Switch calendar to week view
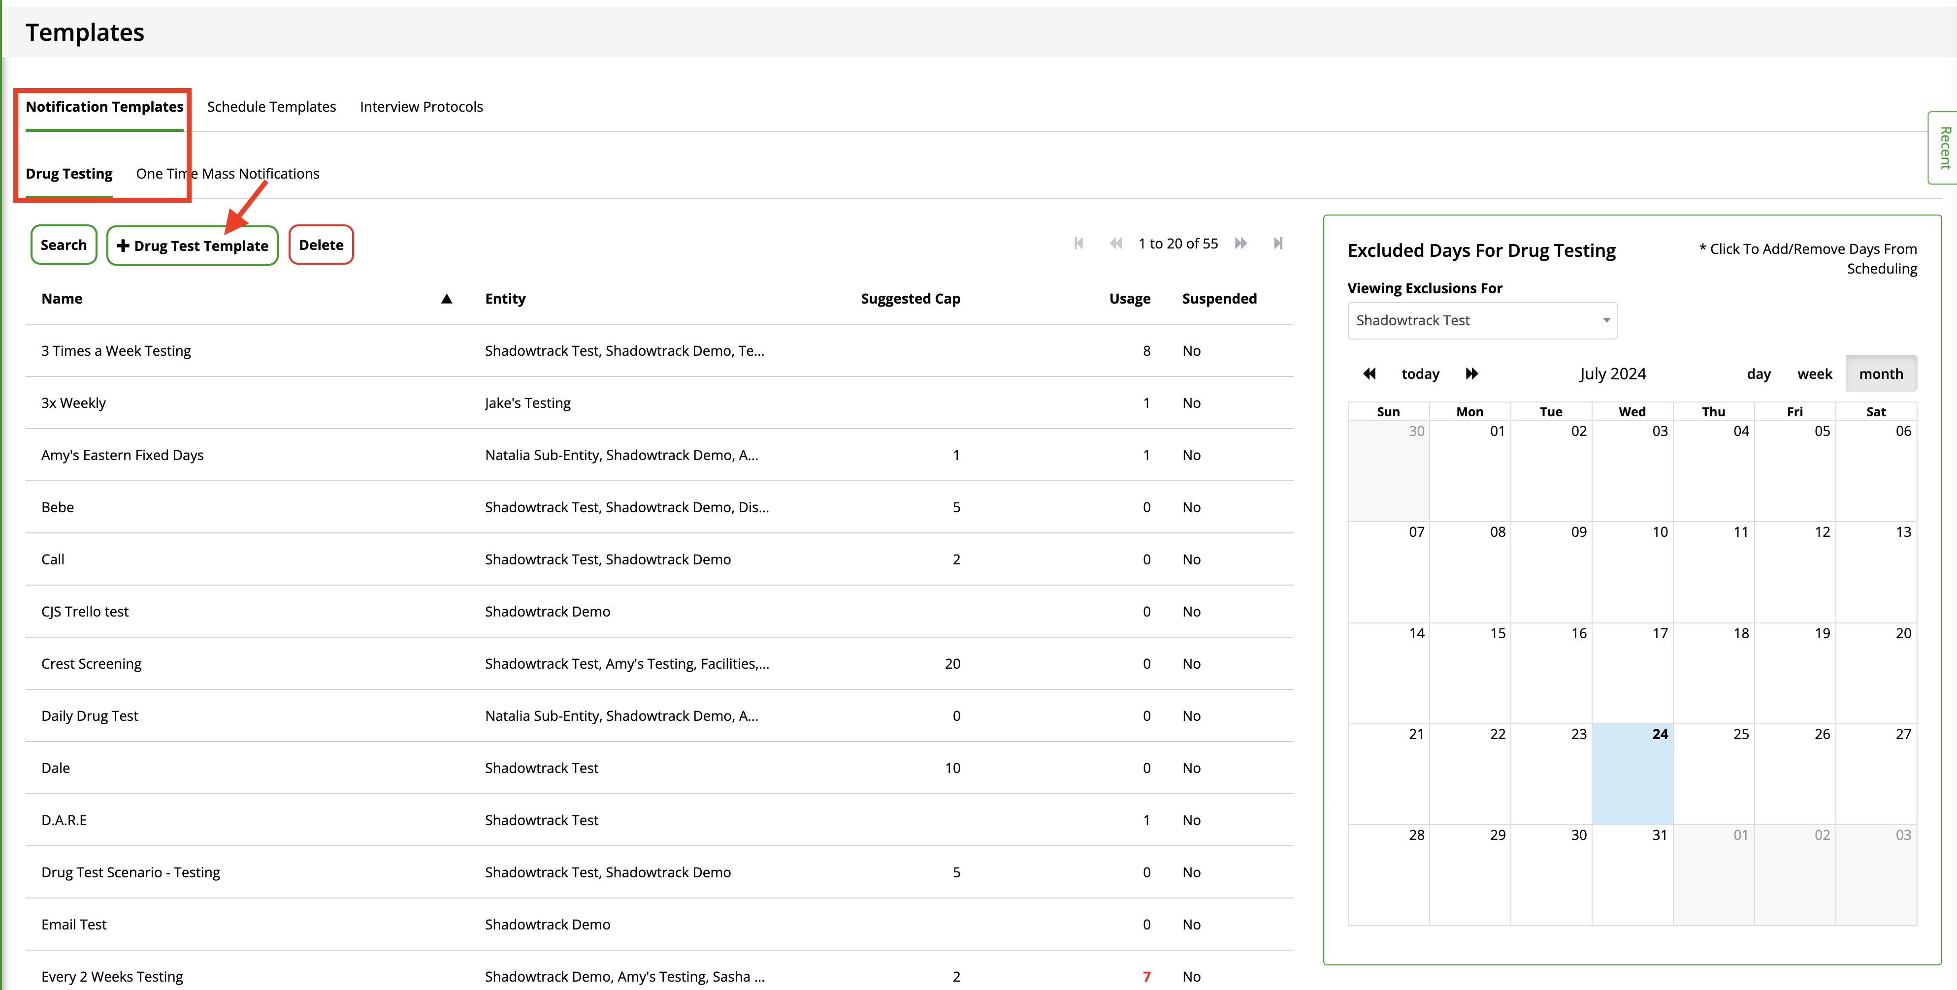 coord(1814,373)
